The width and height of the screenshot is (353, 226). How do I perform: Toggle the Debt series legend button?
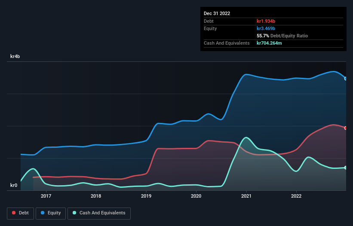[21, 213]
